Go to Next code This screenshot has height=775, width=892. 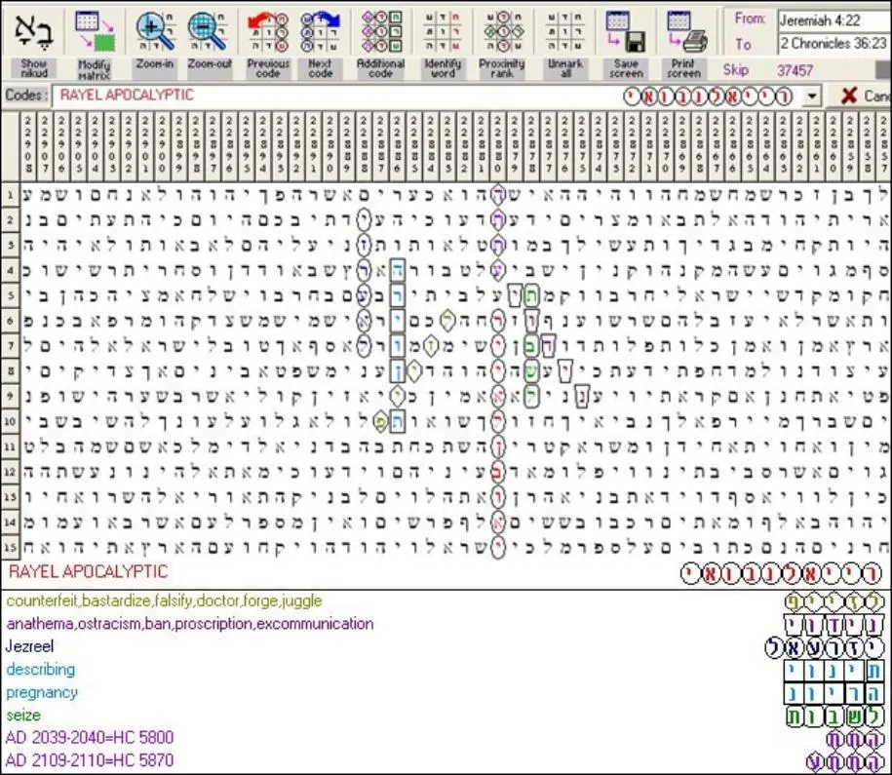click(x=321, y=31)
